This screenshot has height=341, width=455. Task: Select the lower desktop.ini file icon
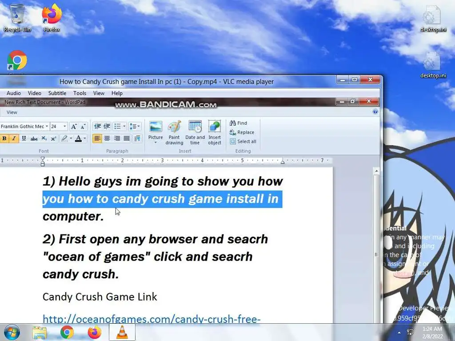click(x=433, y=64)
